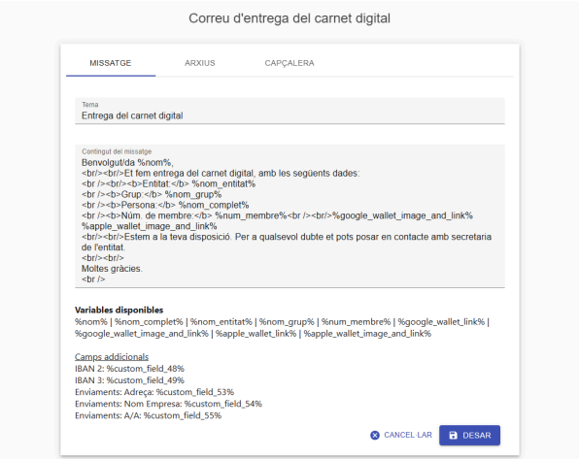Open the CAPÇALERA tab
Viewport: 579px width, 459px height.
289,63
